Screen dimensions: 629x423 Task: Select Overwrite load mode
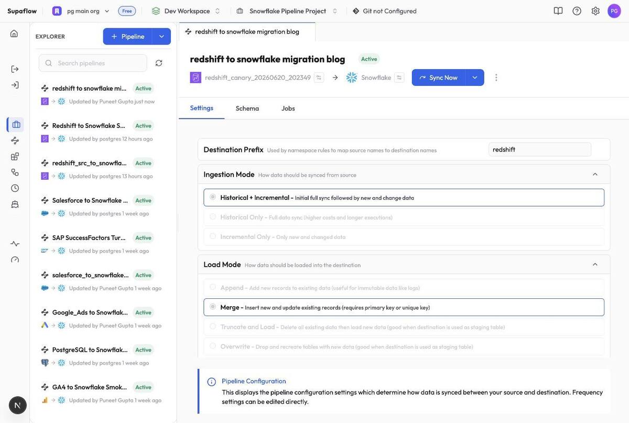coord(404,346)
